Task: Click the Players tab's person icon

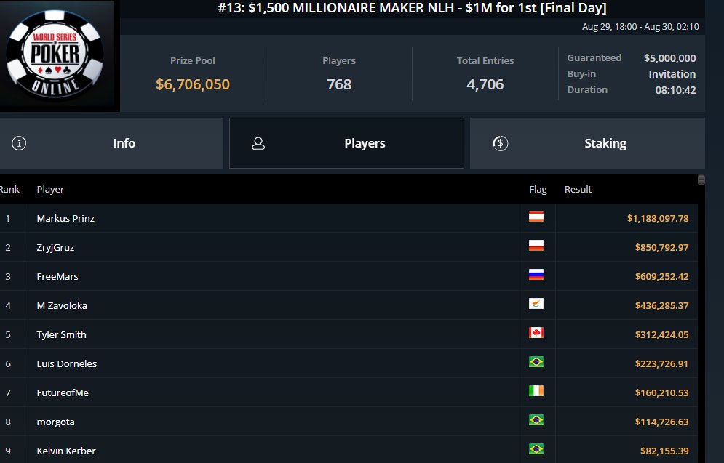Action: click(x=258, y=143)
